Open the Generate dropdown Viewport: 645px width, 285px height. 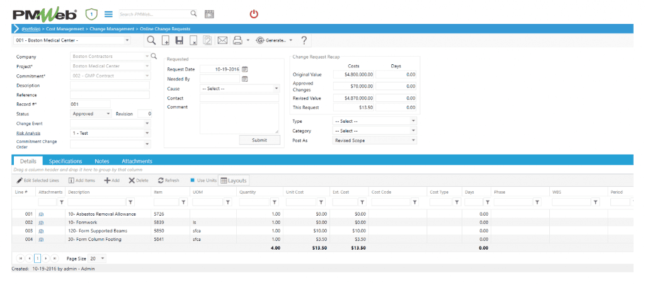click(x=273, y=40)
